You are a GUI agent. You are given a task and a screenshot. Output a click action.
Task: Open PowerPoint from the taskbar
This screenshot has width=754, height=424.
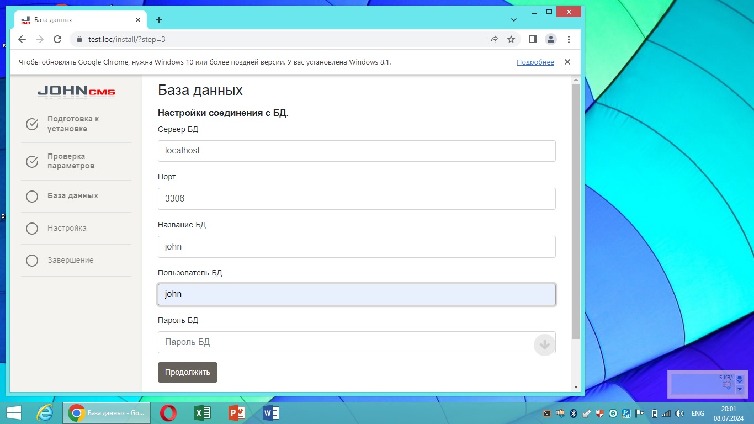[x=237, y=413]
